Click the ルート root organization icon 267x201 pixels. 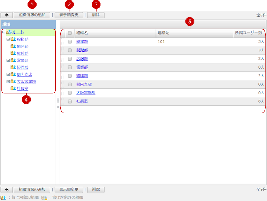pos(9,32)
